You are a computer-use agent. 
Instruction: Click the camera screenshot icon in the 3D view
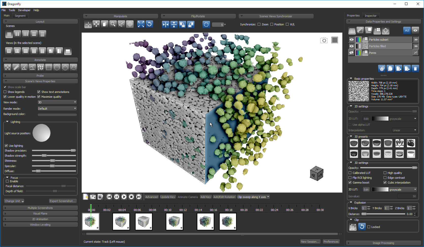tap(324, 40)
